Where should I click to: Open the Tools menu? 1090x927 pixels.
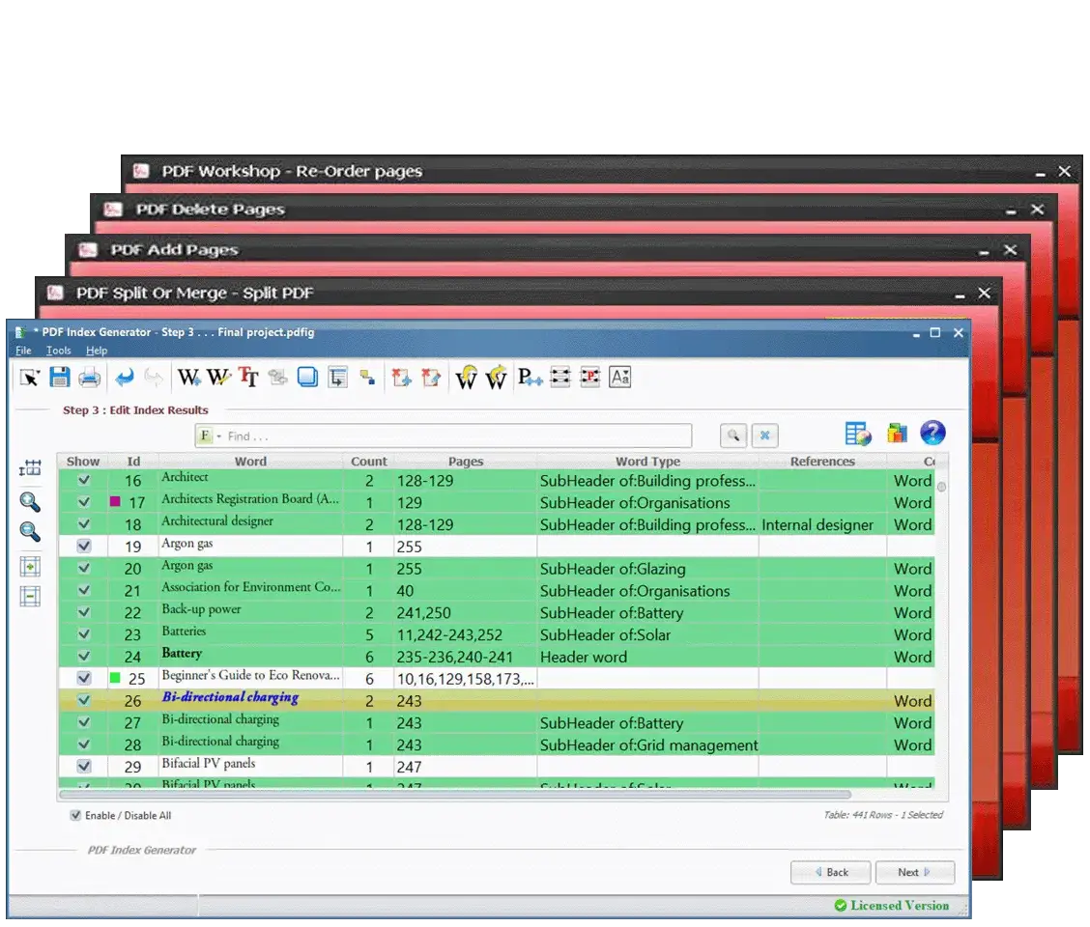pyautogui.click(x=58, y=351)
